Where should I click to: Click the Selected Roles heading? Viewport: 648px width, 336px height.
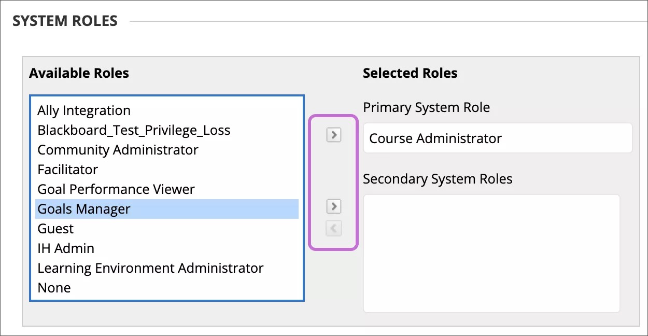click(x=411, y=73)
